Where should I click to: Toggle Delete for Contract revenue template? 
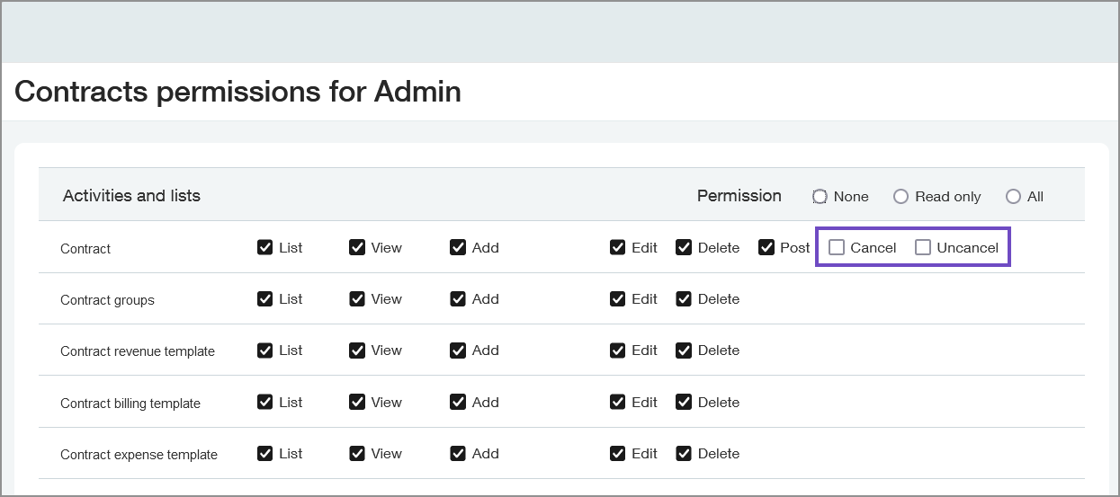pyautogui.click(x=684, y=351)
